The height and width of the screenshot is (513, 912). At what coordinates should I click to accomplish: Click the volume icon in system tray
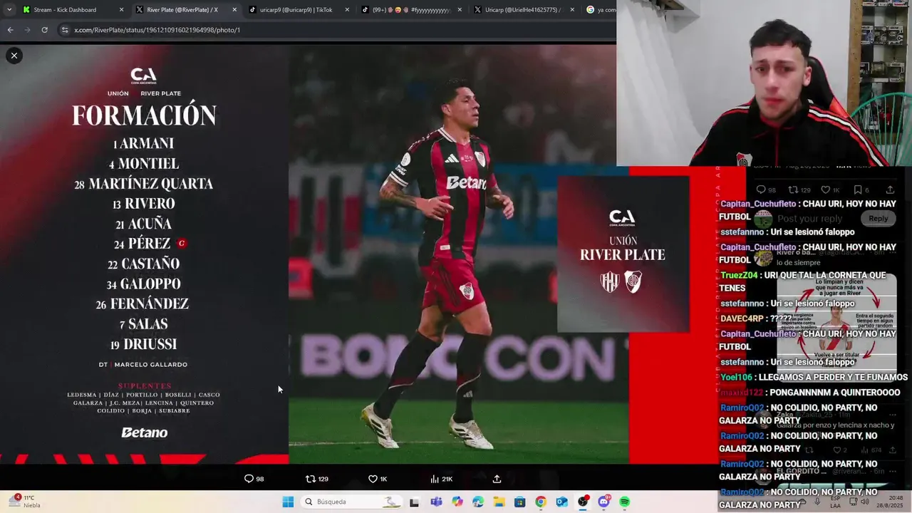coord(864,502)
